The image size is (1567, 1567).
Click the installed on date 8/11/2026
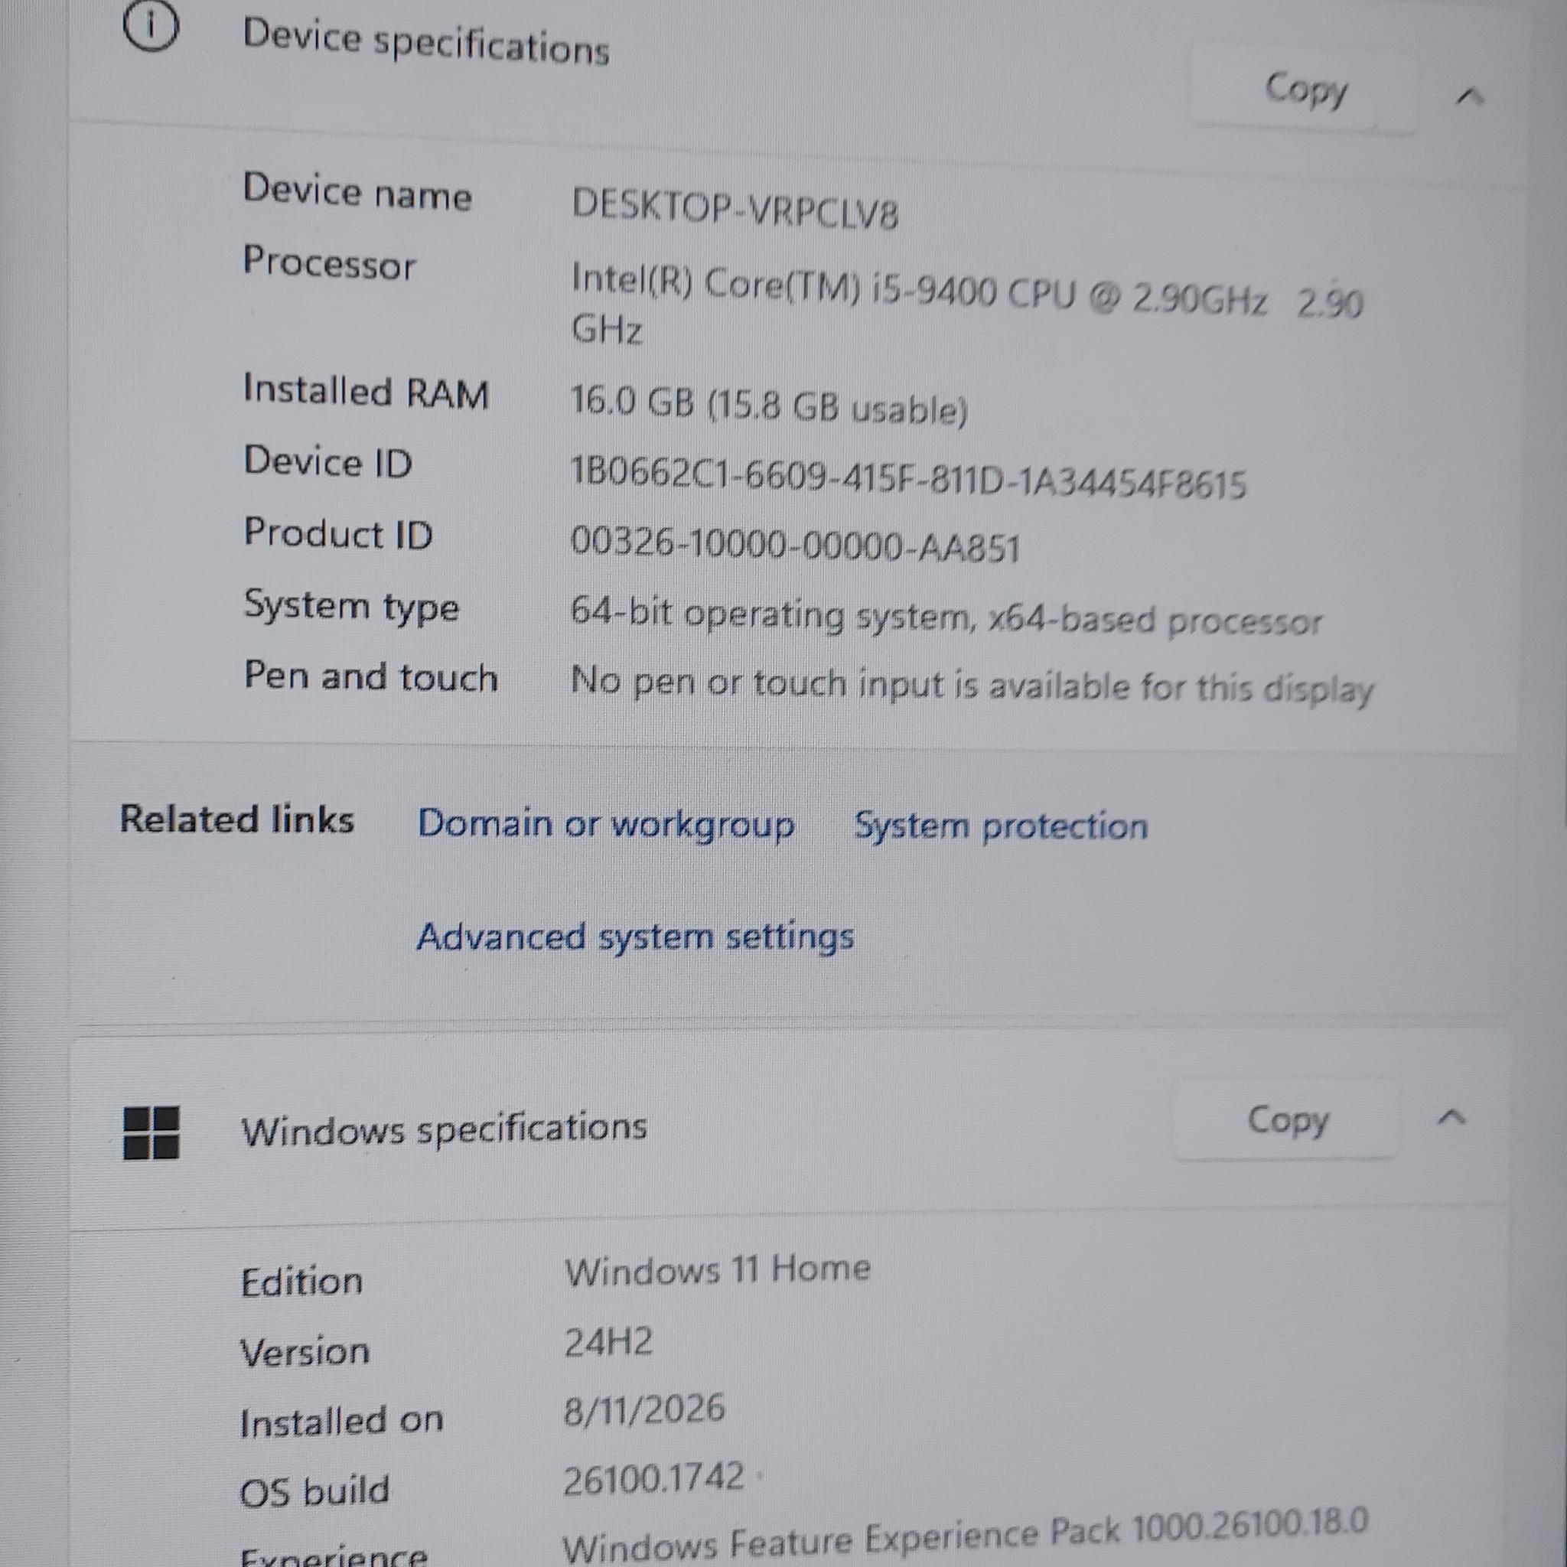click(644, 1409)
